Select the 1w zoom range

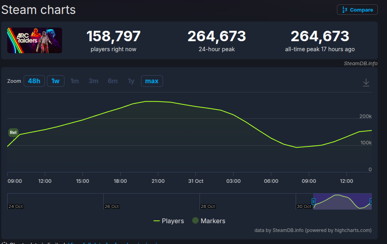pyautogui.click(x=55, y=81)
